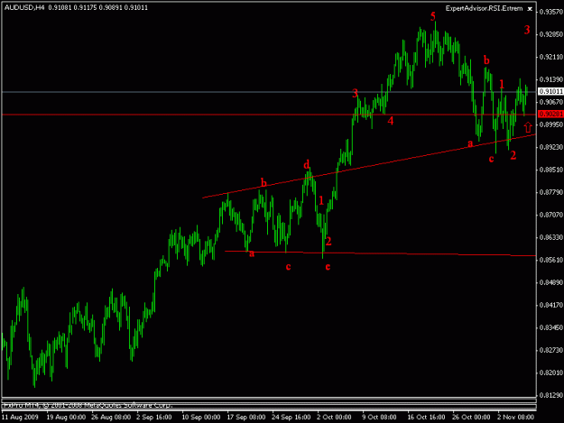This screenshot has width=564, height=423.
Task: Click the 26 Oct 00:00 time label
Action: (x=471, y=418)
